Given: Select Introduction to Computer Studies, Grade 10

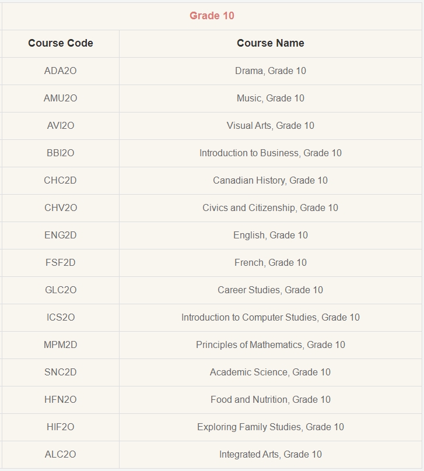Looking at the screenshot, I should coord(271,317).
